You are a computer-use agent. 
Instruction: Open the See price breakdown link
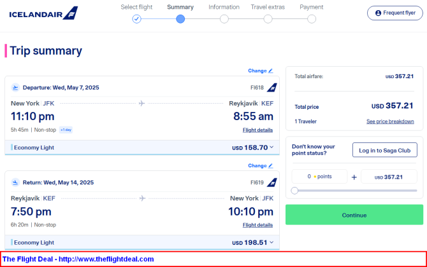point(390,121)
